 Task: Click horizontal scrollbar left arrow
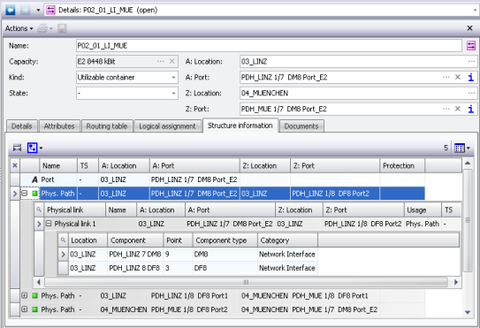(x=39, y=282)
